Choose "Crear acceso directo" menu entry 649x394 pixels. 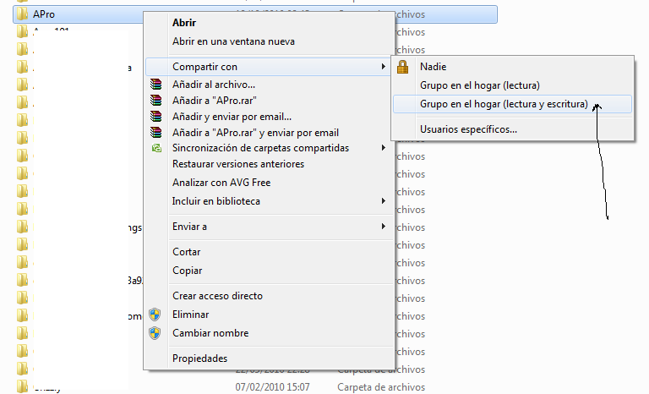pos(217,296)
